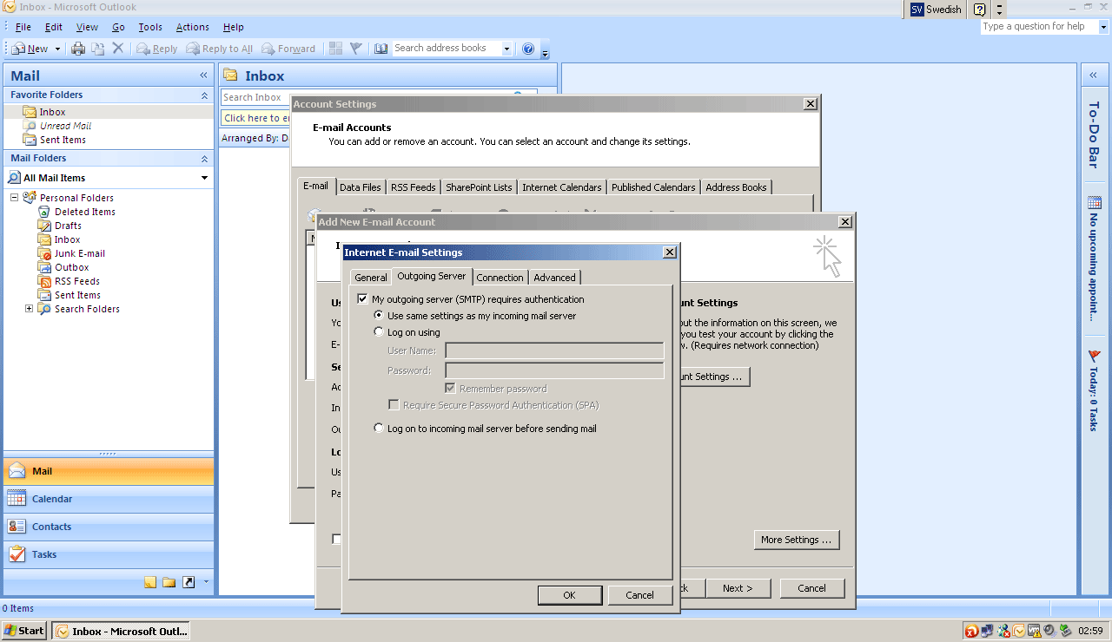Click Cancel in Internet E-mail Settings
The image size is (1112, 642).
(x=639, y=595)
